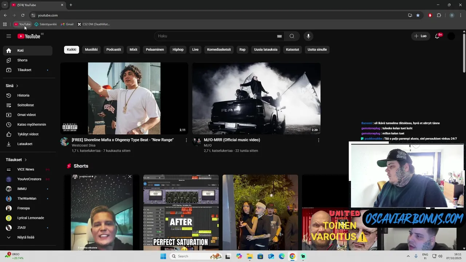This screenshot has height=262, width=466.
Task: Open the on-screen keyboard in search box
Action: click(279, 36)
